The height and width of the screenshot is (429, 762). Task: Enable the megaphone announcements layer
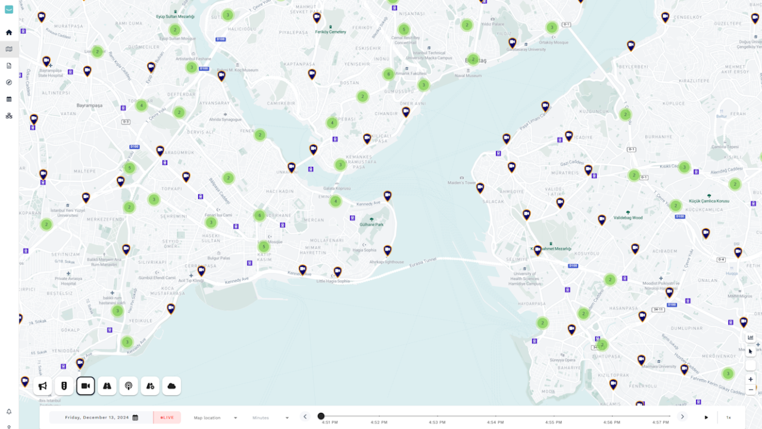tap(42, 386)
